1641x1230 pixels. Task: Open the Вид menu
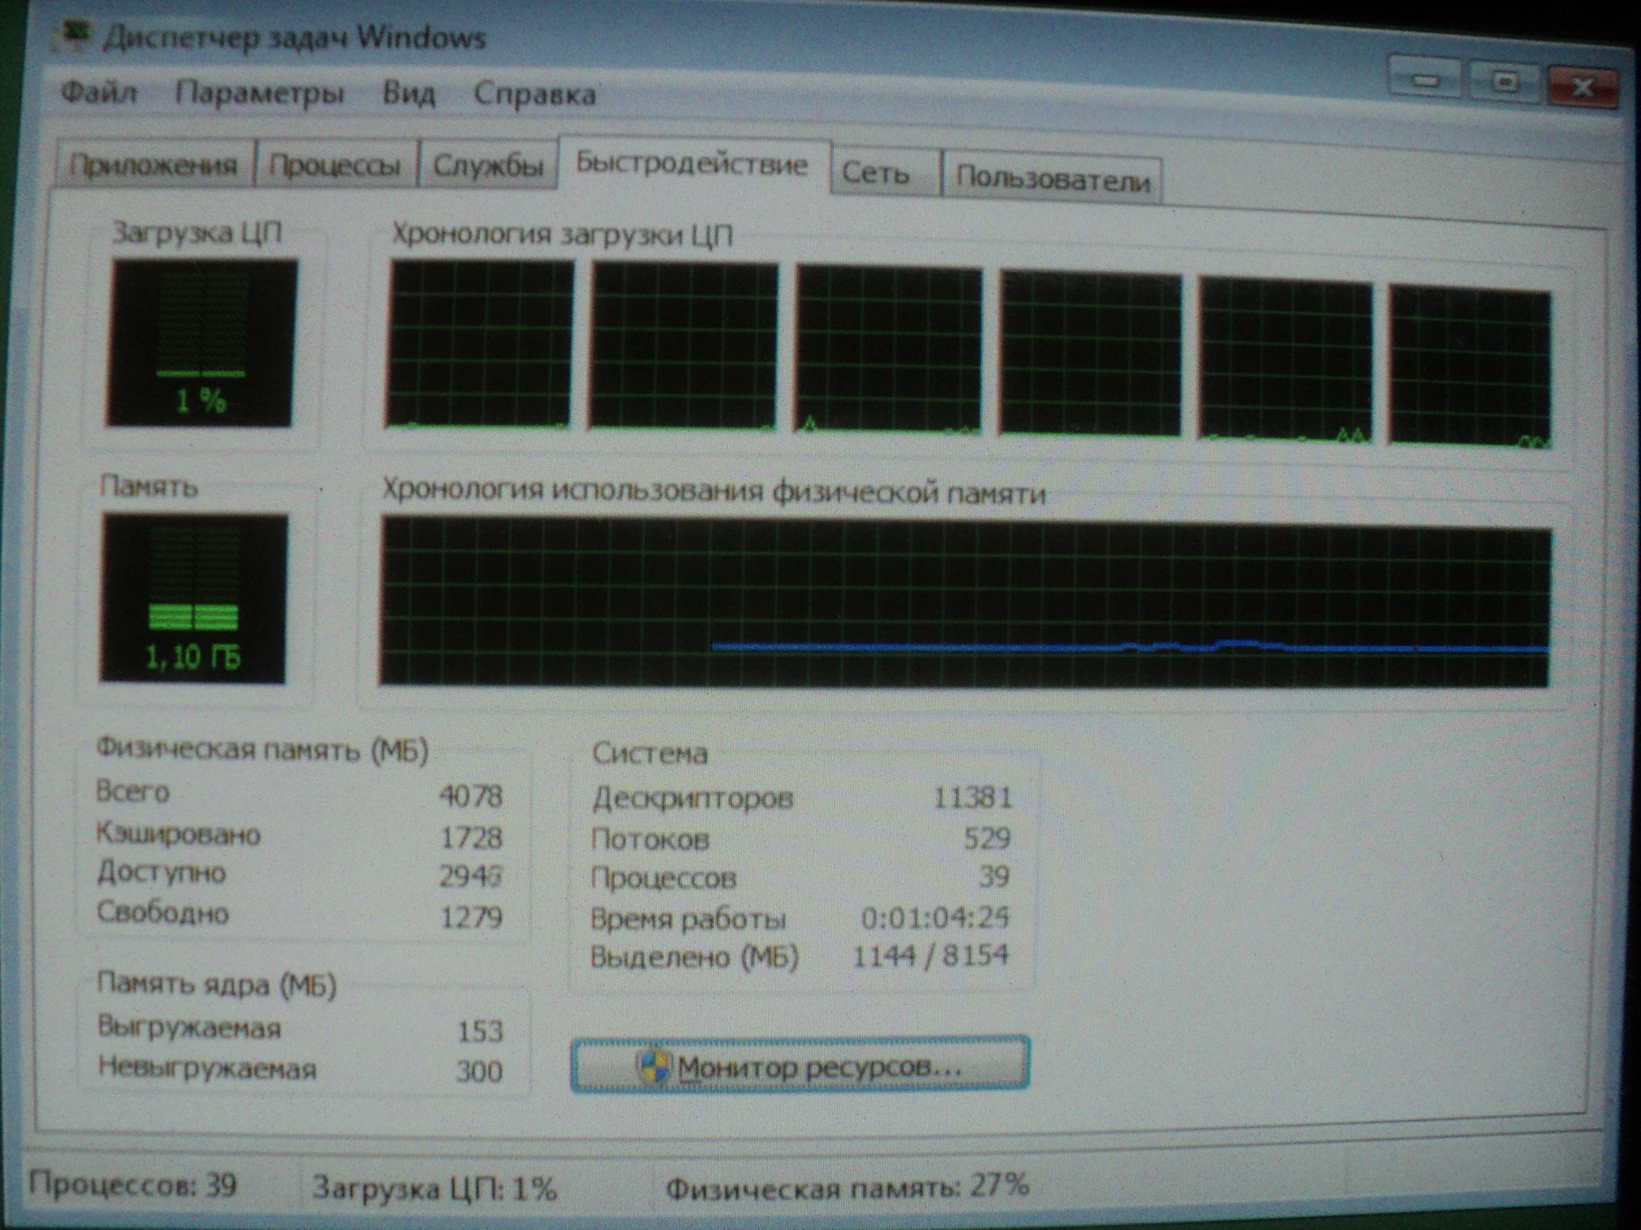coord(409,94)
